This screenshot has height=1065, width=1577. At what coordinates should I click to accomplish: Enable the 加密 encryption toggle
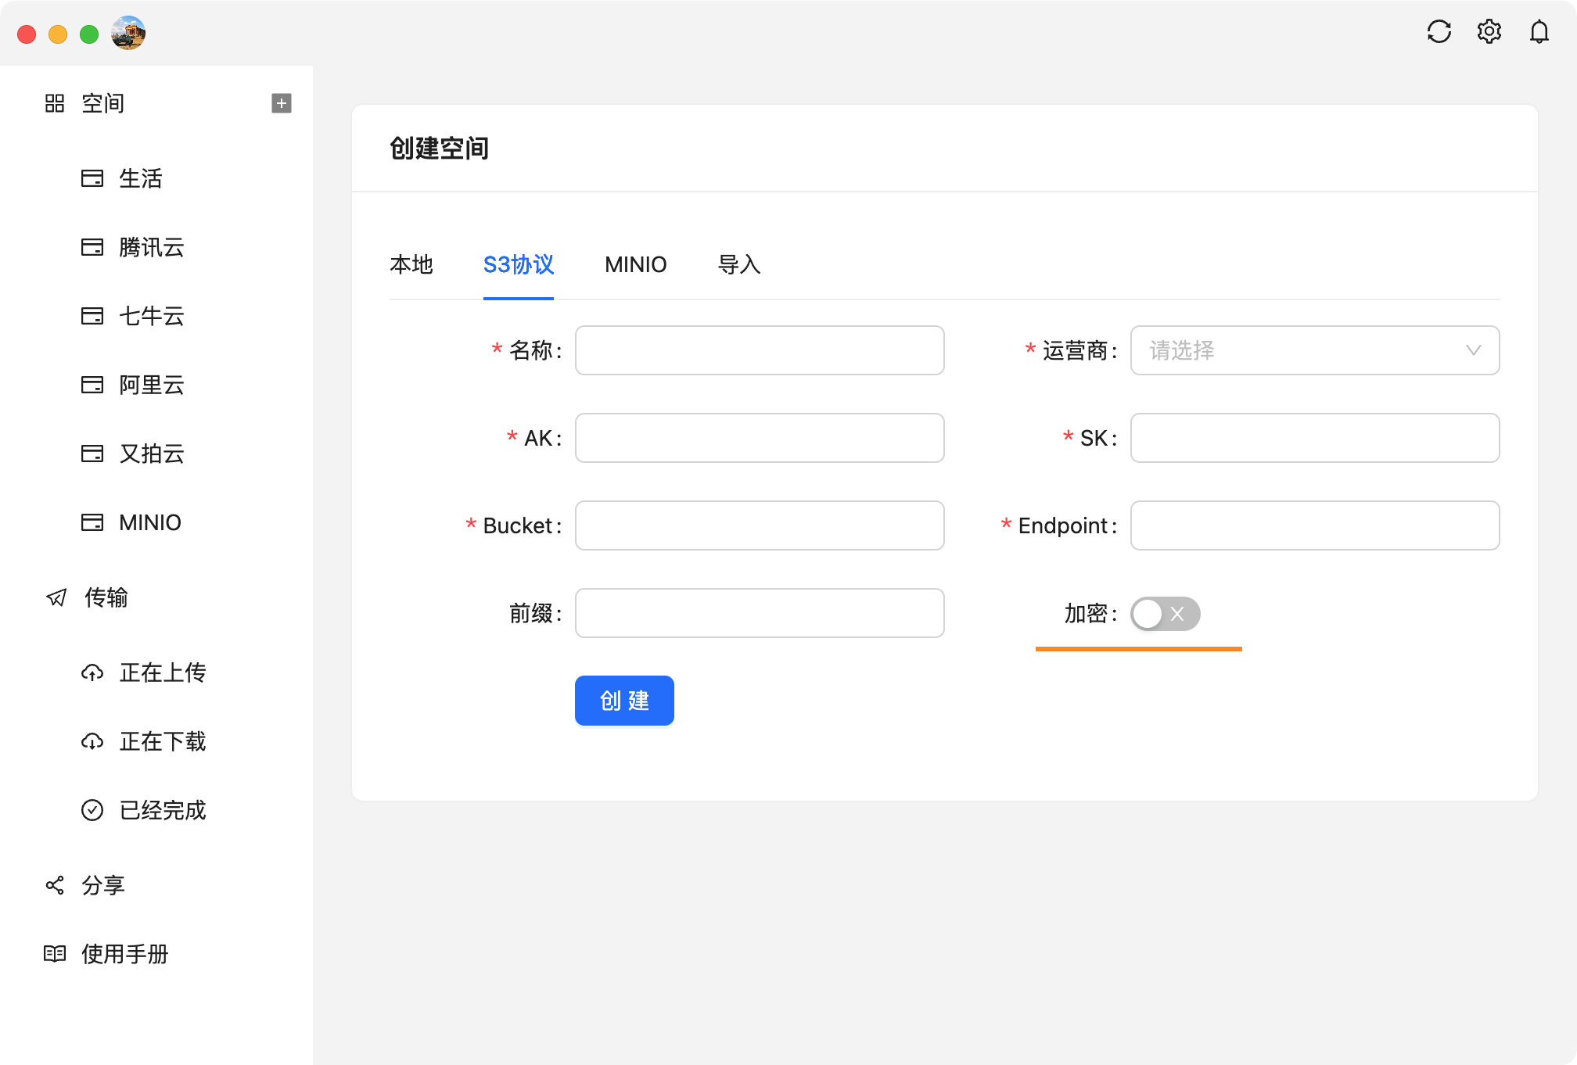1166,615
